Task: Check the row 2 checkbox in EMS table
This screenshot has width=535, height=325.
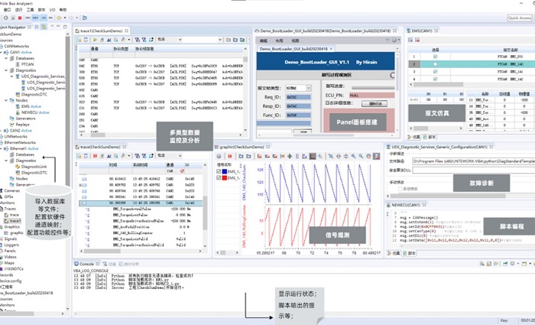Action: [435, 65]
